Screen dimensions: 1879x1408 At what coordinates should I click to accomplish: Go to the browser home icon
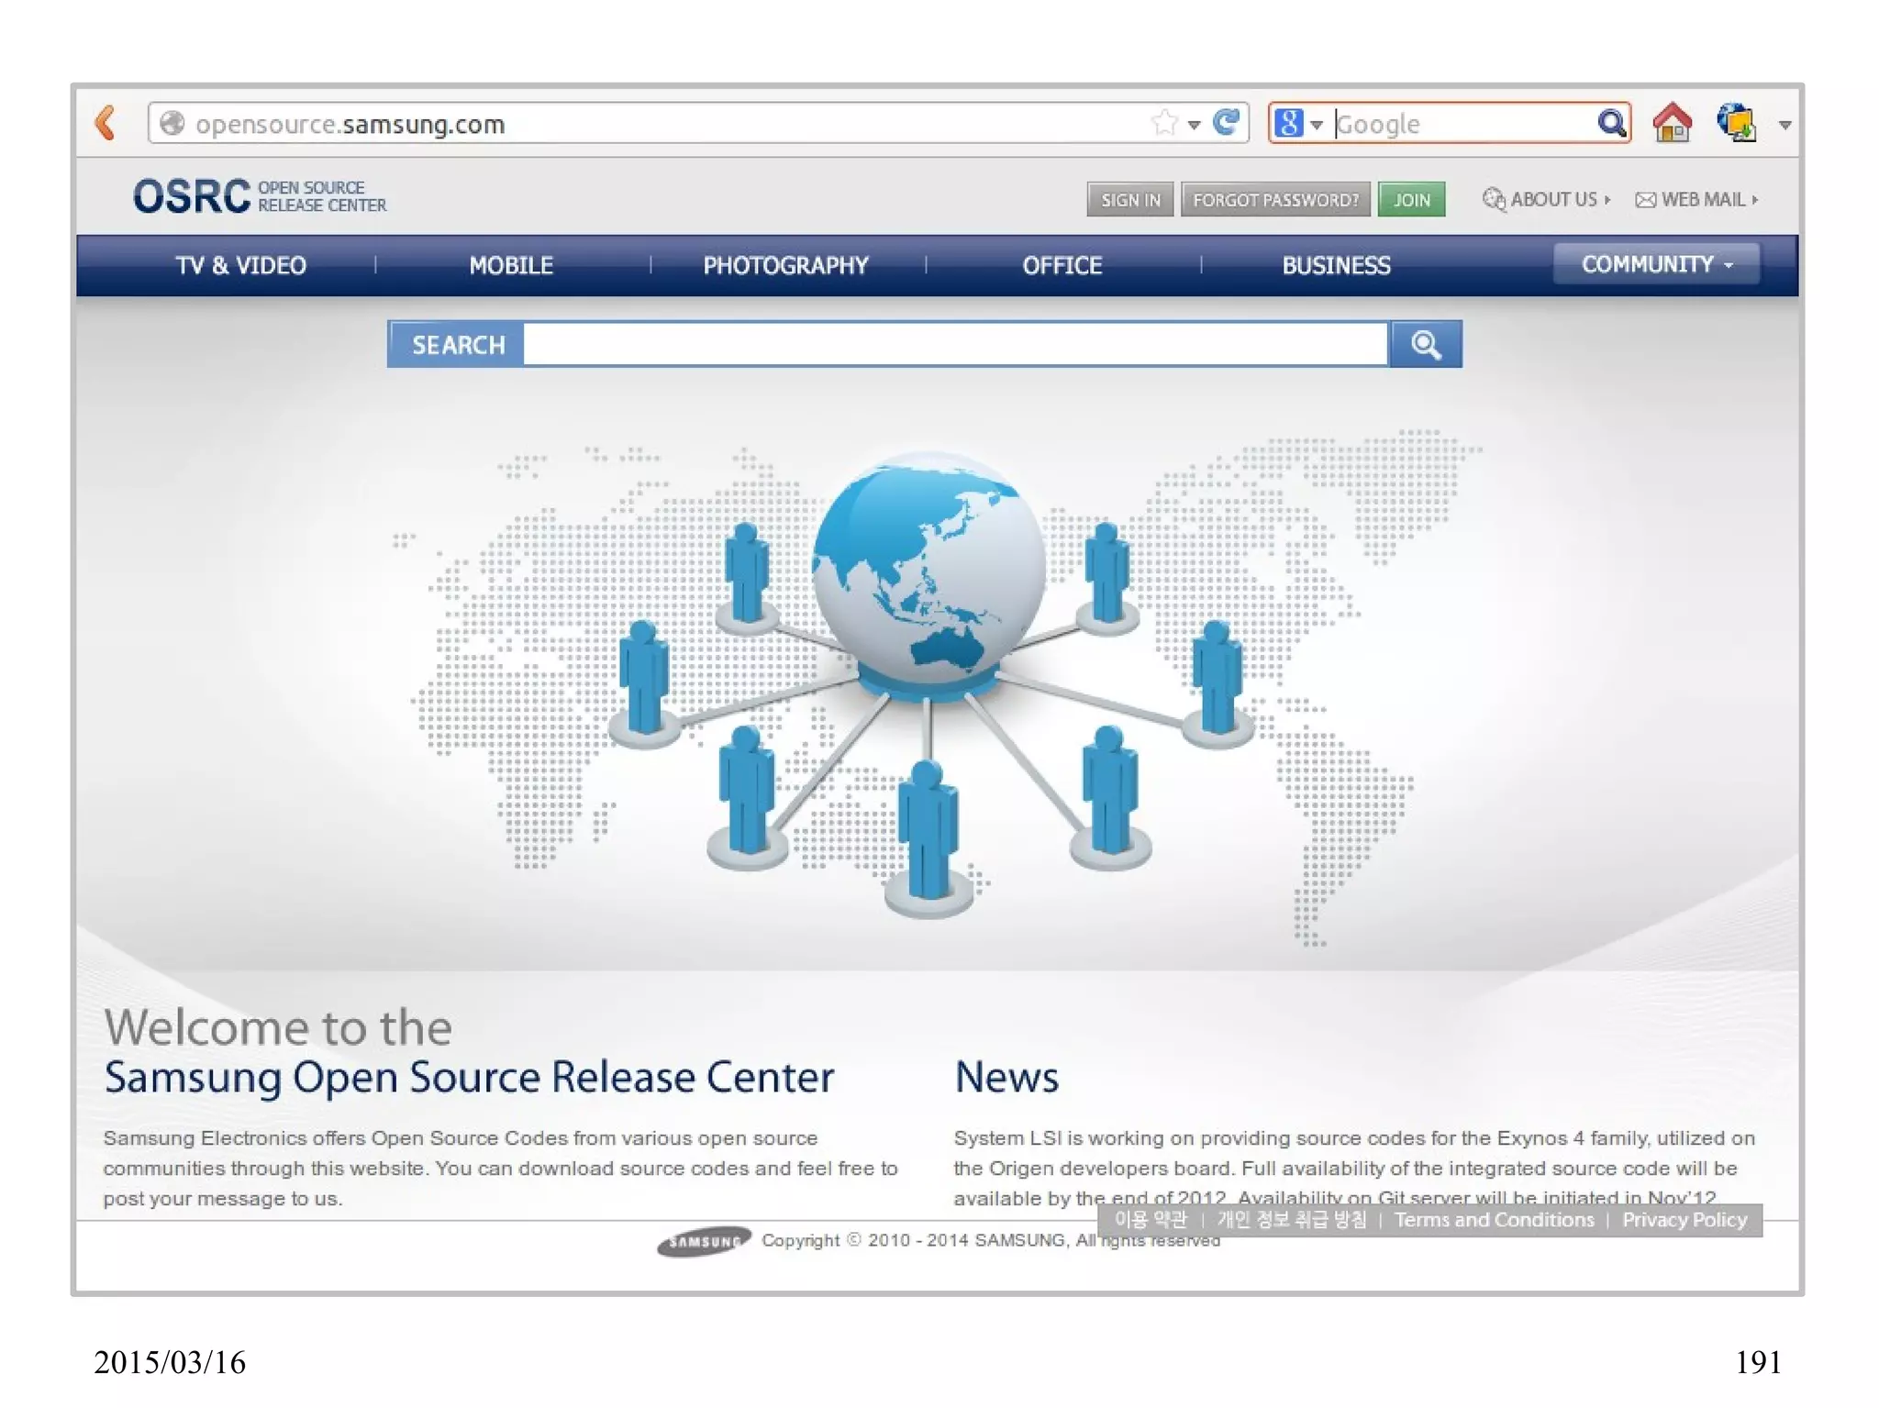1672,122
